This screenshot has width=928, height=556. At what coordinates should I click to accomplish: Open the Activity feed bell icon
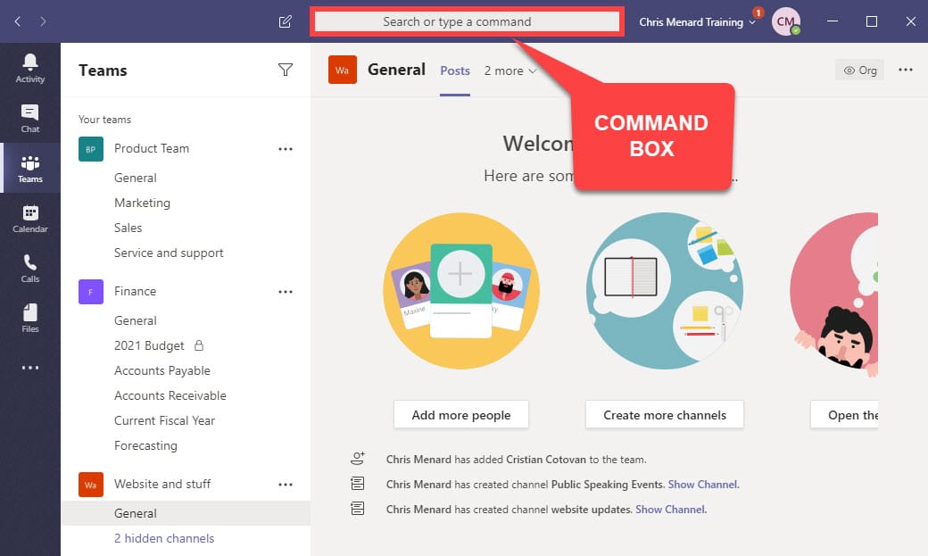30,67
